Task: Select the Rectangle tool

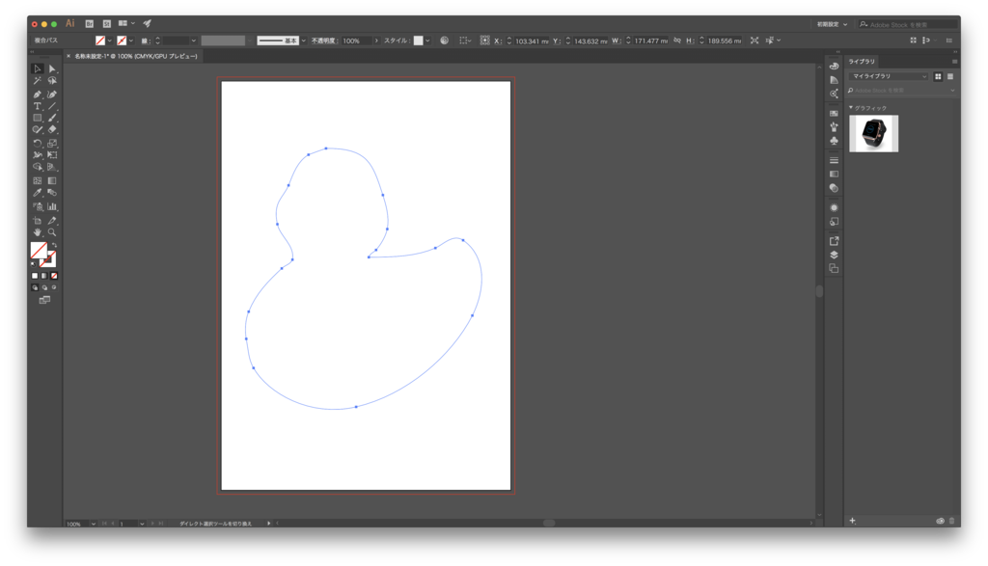Action: point(38,118)
